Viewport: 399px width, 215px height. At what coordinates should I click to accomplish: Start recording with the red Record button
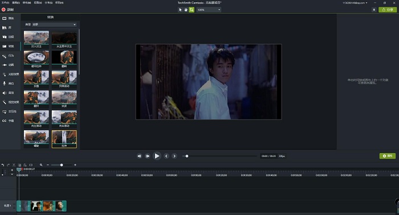coord(7,10)
